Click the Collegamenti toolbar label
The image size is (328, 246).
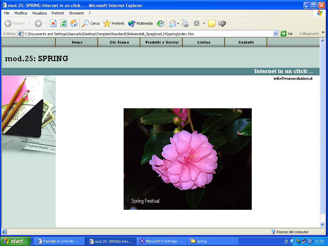(x=309, y=34)
